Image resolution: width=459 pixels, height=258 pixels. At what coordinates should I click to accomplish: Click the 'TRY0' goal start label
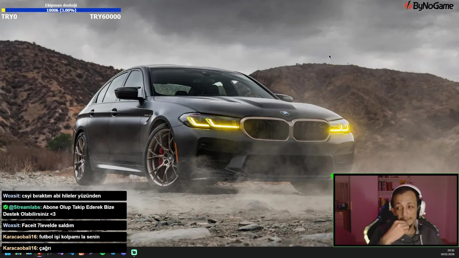pyautogui.click(x=9, y=17)
